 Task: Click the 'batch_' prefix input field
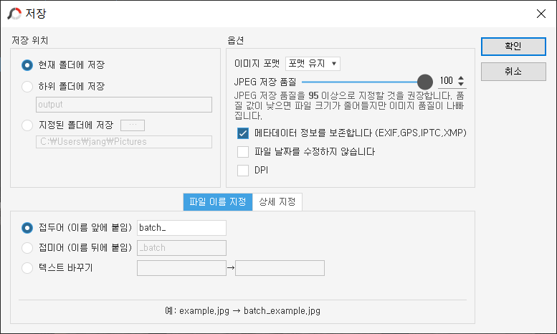(181, 228)
